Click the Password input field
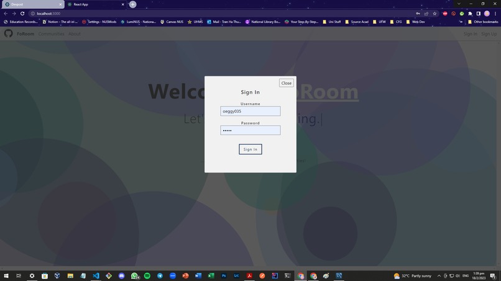The width and height of the screenshot is (501, 281). [x=250, y=130]
